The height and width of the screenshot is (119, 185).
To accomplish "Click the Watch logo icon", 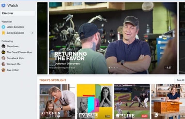I will [x=3, y=5].
